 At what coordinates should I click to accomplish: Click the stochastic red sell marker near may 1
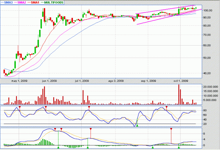[20, 107]
